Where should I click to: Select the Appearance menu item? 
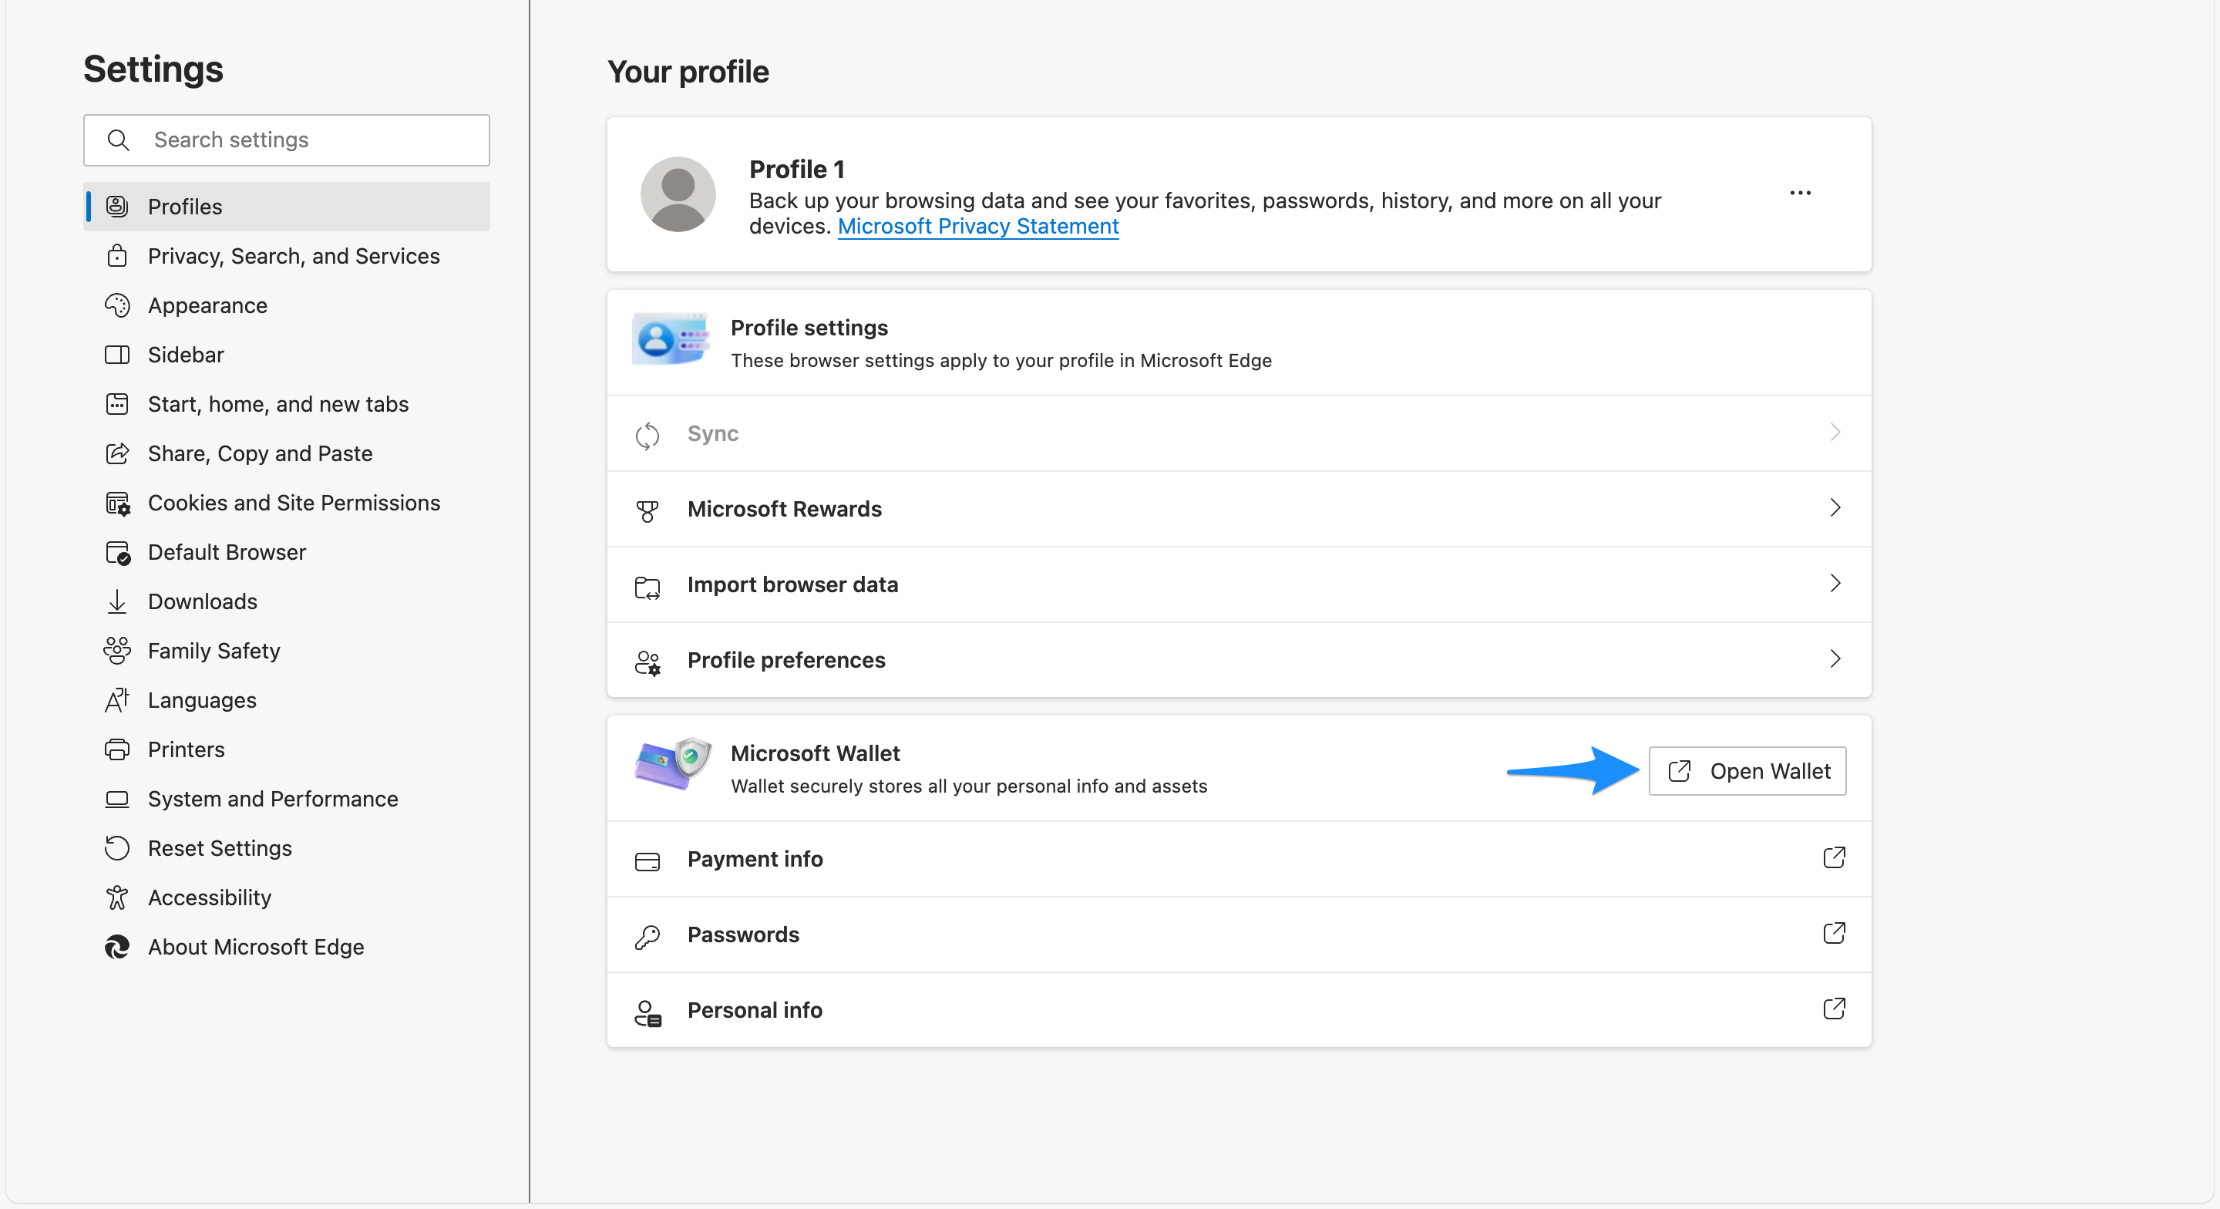287,305
